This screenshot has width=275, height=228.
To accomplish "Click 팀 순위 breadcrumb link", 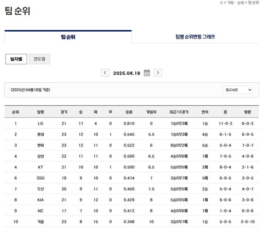I will [x=254, y=3].
